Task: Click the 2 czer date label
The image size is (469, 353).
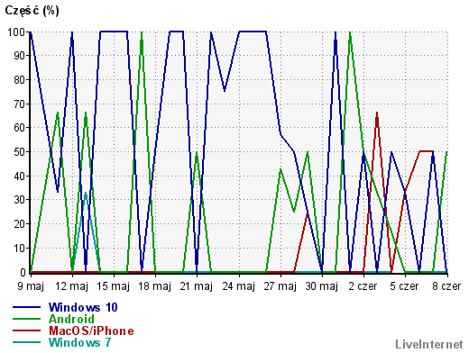Action: (363, 286)
